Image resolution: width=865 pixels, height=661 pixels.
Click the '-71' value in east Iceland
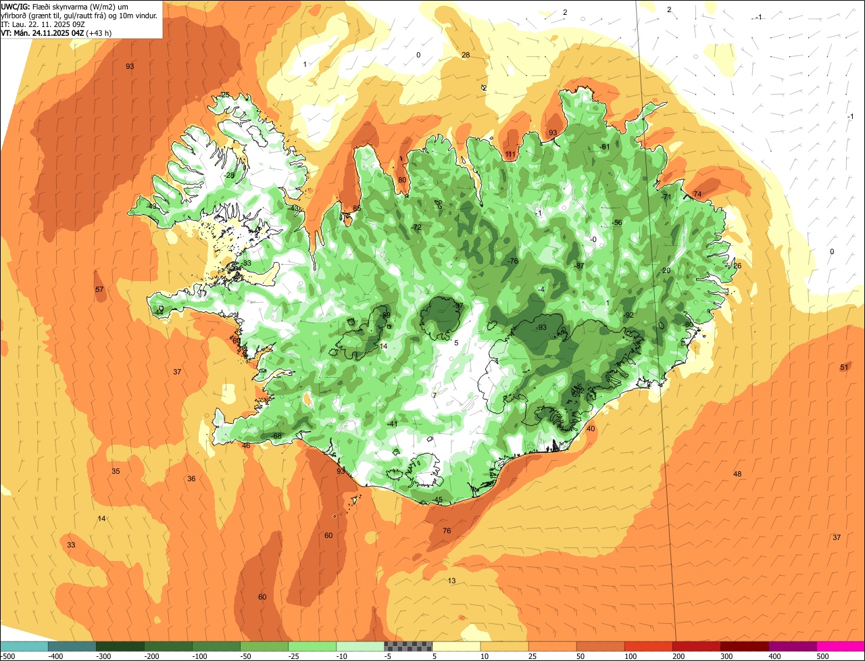coord(666,197)
